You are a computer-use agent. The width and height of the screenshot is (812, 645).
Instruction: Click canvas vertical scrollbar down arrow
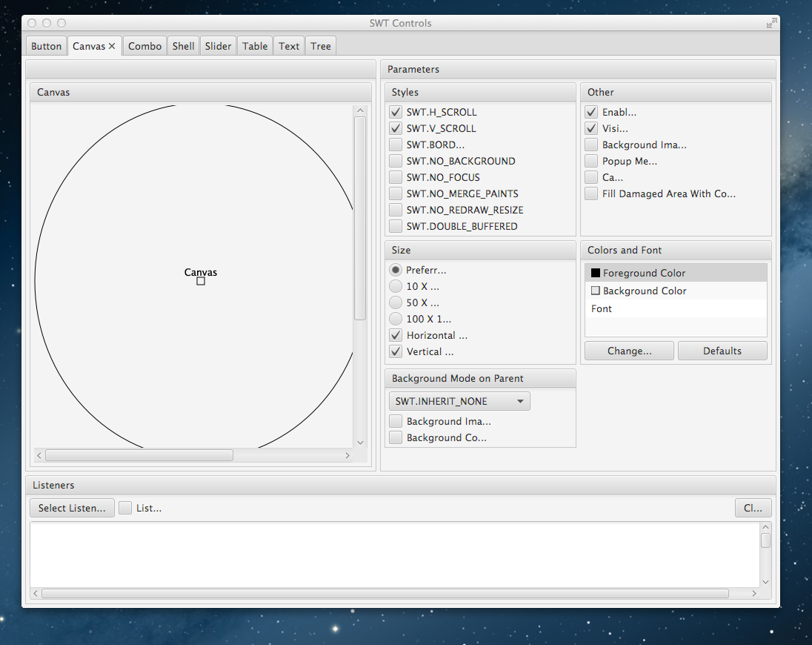click(x=360, y=443)
